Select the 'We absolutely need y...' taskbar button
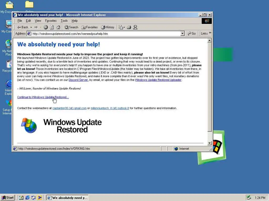The height and width of the screenshot is (201, 269). 68,198
